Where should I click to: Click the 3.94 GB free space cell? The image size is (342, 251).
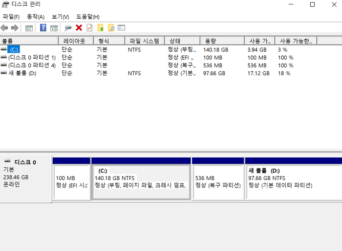coord(256,50)
